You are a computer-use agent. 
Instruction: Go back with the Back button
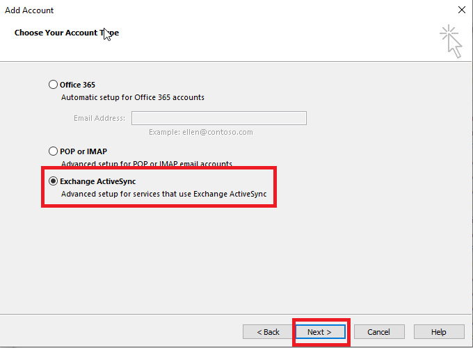tap(268, 332)
